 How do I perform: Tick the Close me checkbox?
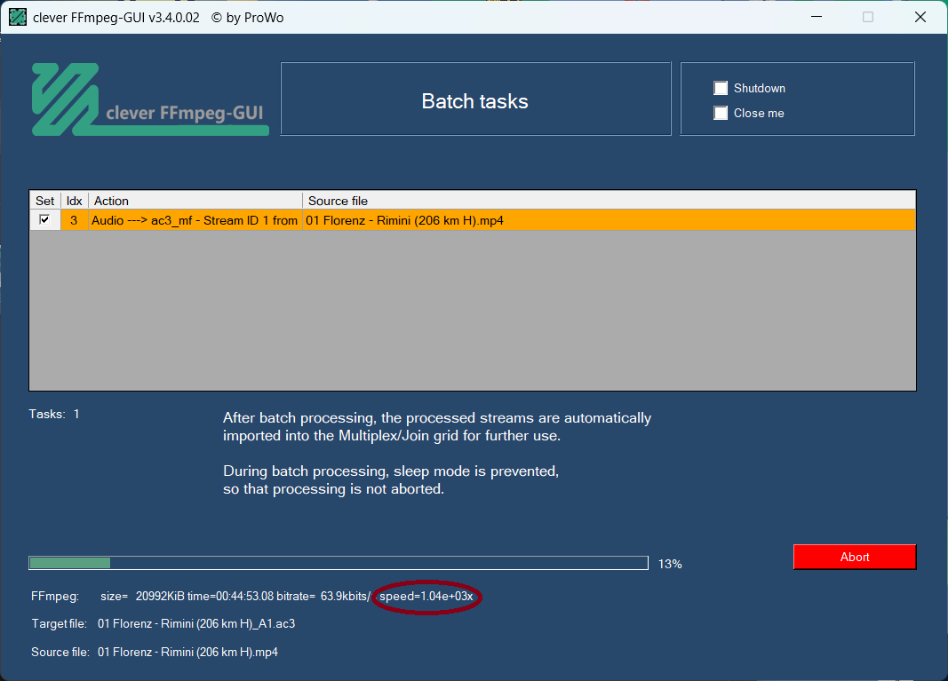coord(721,113)
